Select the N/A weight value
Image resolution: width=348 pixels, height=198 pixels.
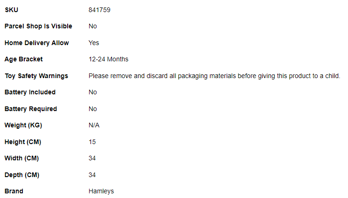pos(94,125)
